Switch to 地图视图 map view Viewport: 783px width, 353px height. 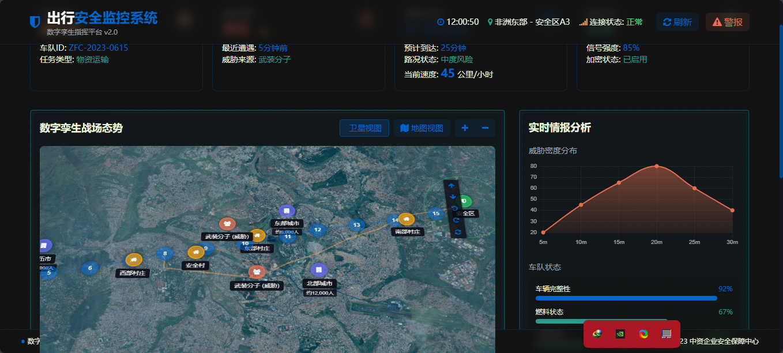[x=421, y=128]
